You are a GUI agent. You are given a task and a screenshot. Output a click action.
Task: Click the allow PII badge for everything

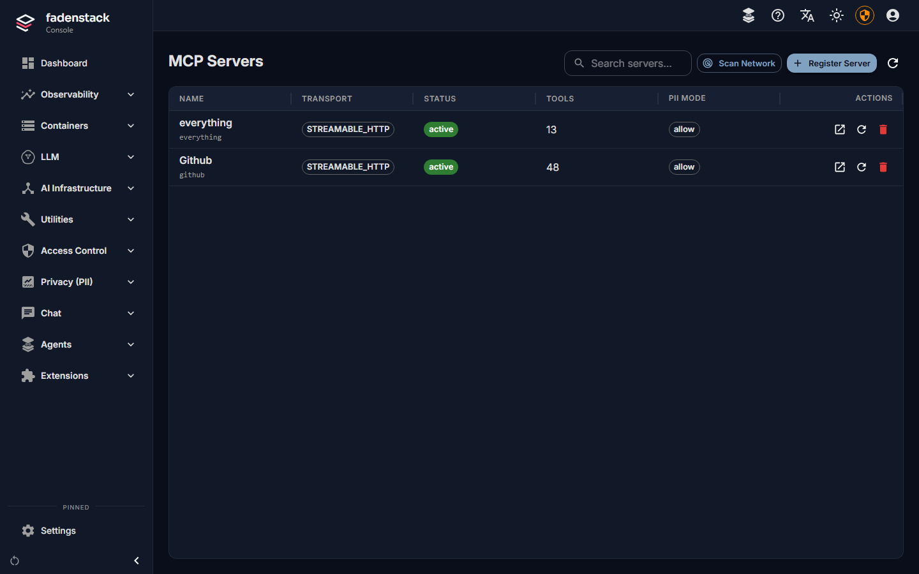(x=684, y=129)
